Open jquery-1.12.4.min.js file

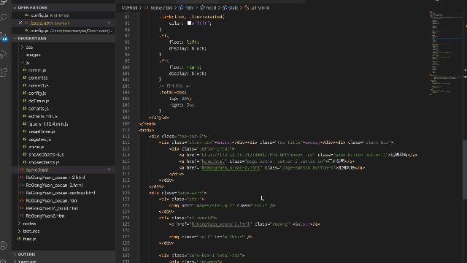[48, 124]
